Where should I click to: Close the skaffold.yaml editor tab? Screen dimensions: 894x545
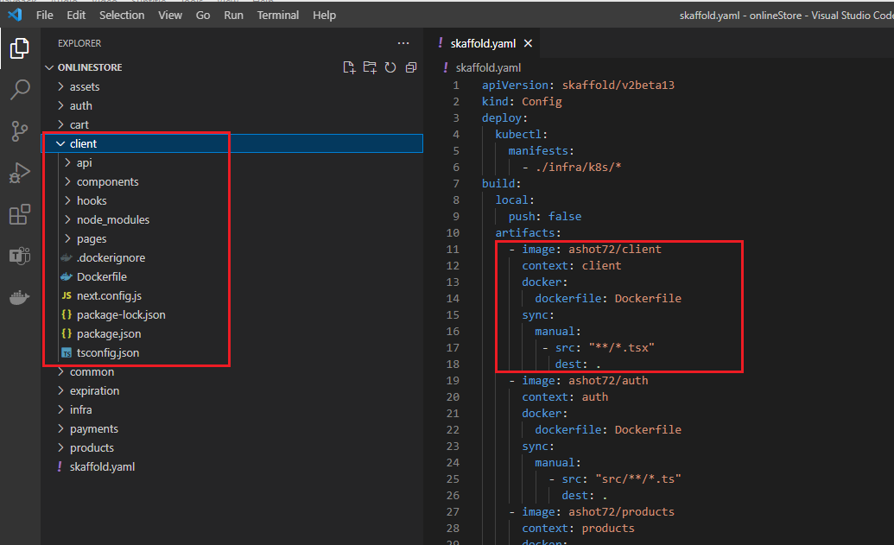[528, 43]
